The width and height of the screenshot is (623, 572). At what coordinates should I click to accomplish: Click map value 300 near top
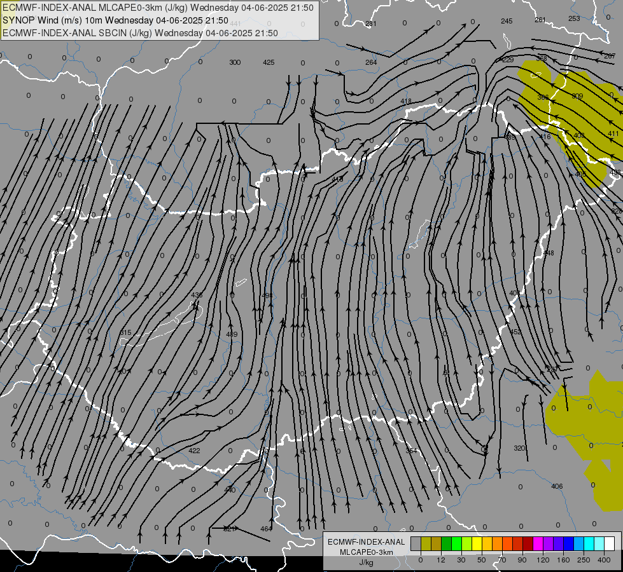click(235, 62)
